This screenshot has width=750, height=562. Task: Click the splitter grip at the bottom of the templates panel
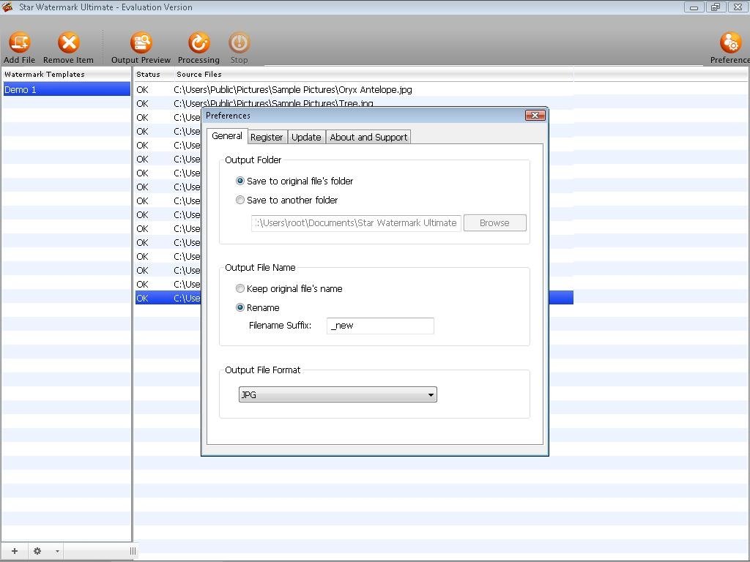133,551
